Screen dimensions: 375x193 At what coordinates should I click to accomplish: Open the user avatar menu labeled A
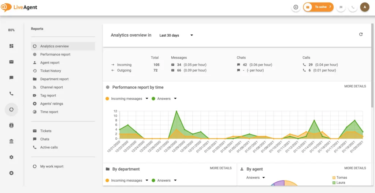point(365,7)
